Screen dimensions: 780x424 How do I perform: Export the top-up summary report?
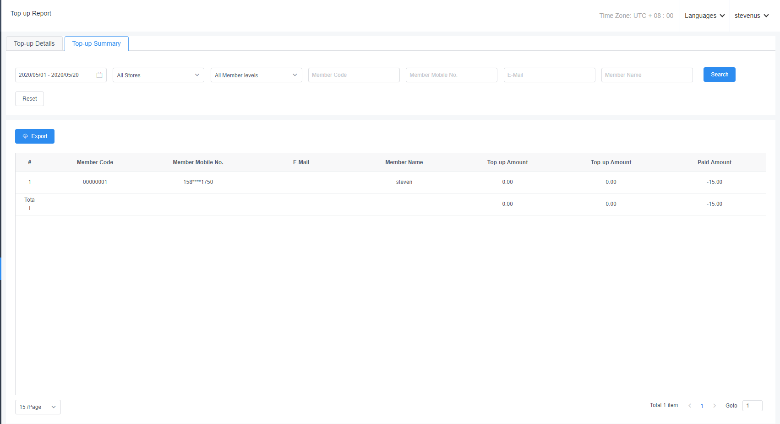(35, 136)
